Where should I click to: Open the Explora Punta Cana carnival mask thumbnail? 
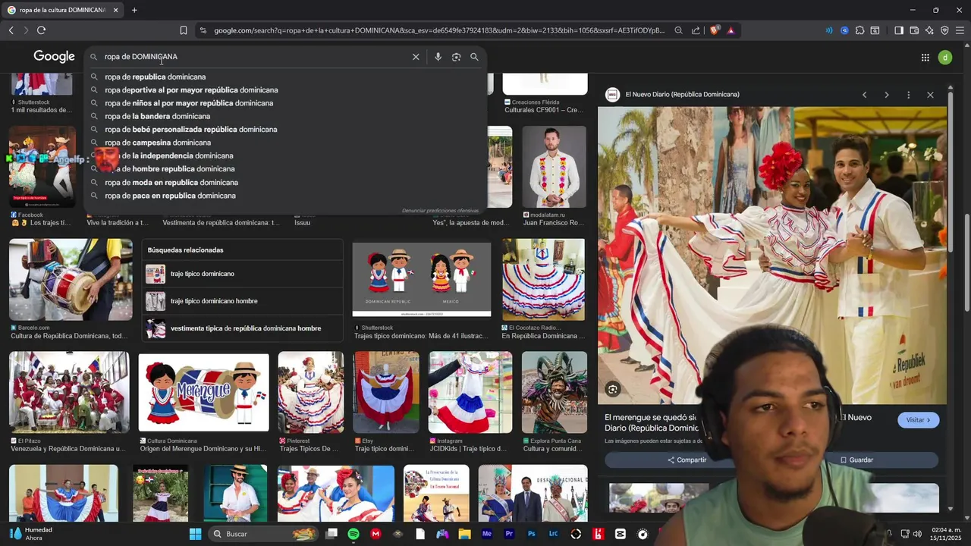click(x=554, y=392)
